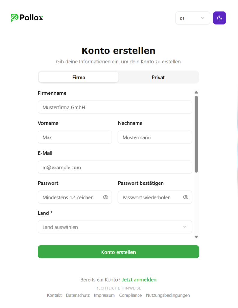Show password using the eye icon
The image size is (238, 308).
(105, 197)
